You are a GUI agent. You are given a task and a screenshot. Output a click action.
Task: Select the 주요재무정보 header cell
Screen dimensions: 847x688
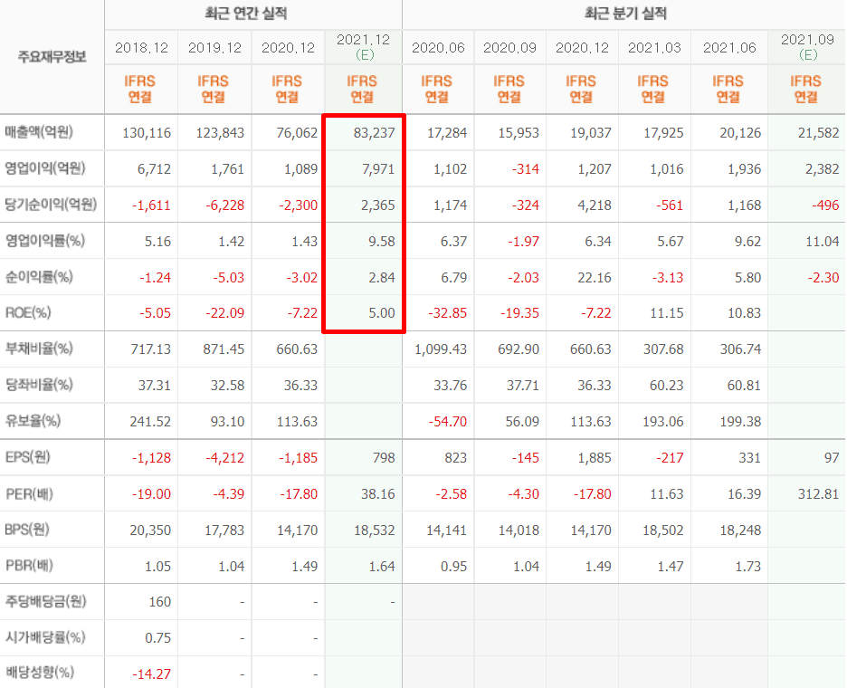click(52, 57)
